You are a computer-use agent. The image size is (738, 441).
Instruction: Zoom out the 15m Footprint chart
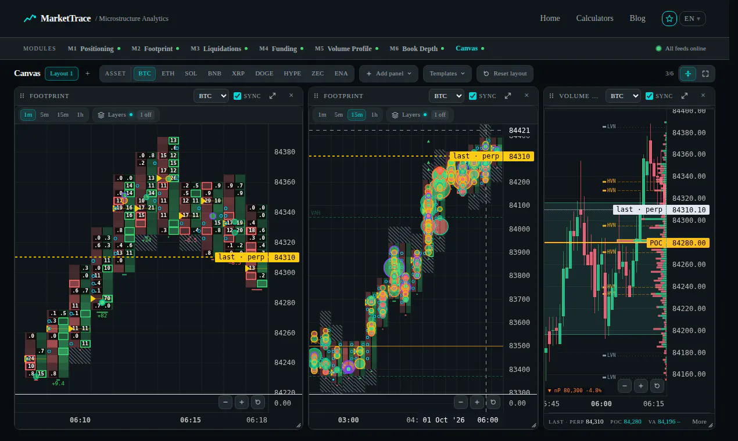pyautogui.click(x=461, y=402)
